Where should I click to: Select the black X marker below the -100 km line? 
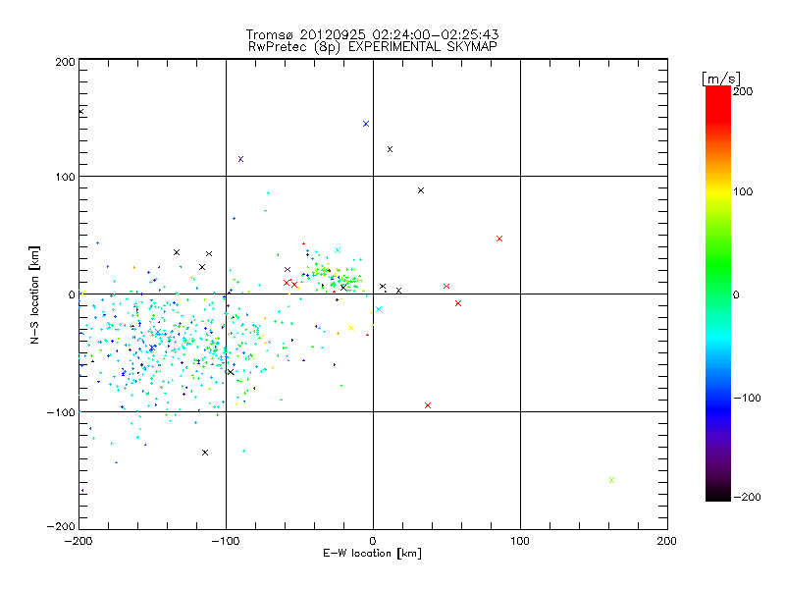(205, 453)
